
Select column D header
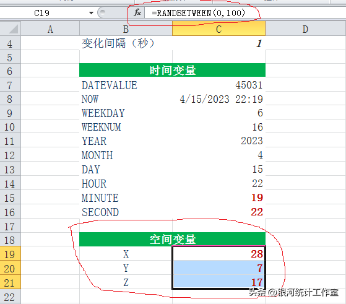click(305, 28)
